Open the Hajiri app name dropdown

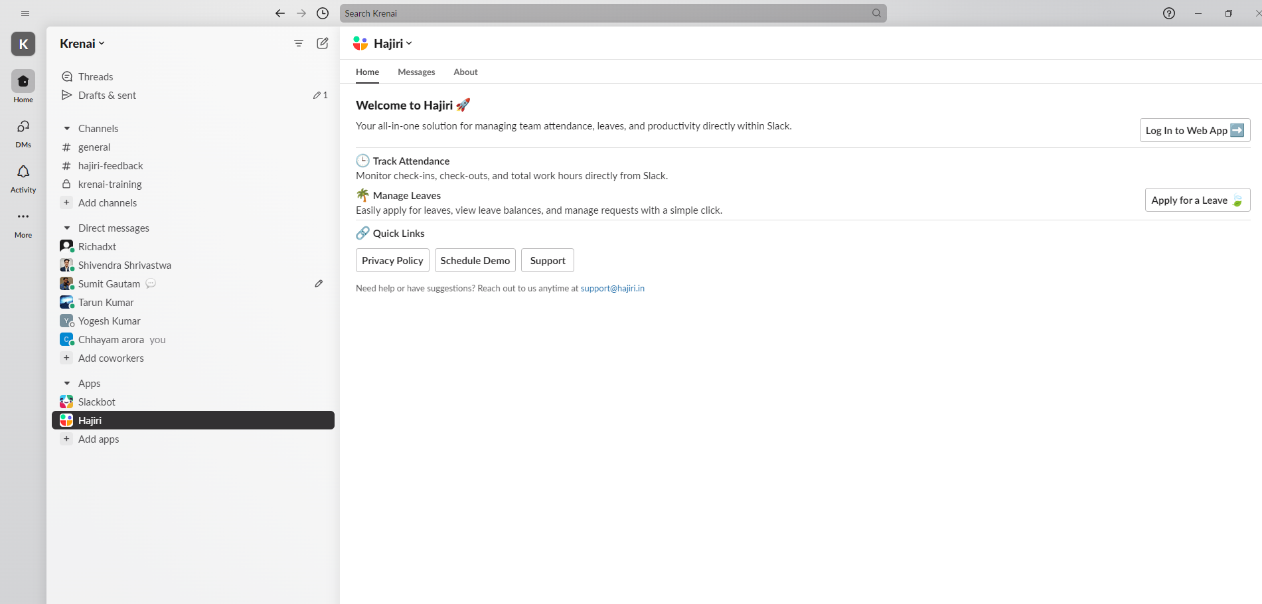393,43
